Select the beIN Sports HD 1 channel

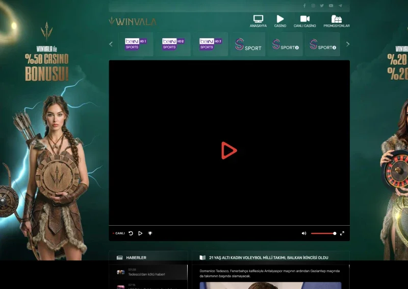pos(136,44)
